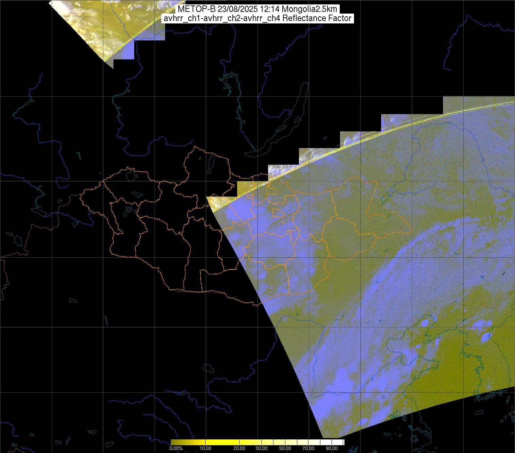515x453 pixels.
Task: Click the 10.00 tick label on the colorbar
Action: point(206,449)
